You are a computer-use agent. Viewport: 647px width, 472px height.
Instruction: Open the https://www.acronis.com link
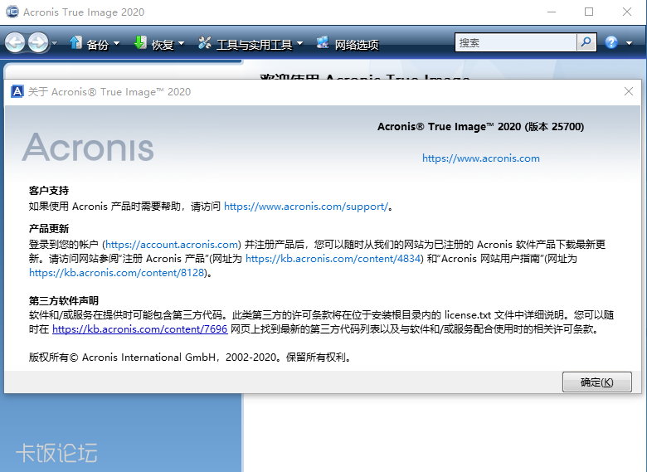[480, 158]
